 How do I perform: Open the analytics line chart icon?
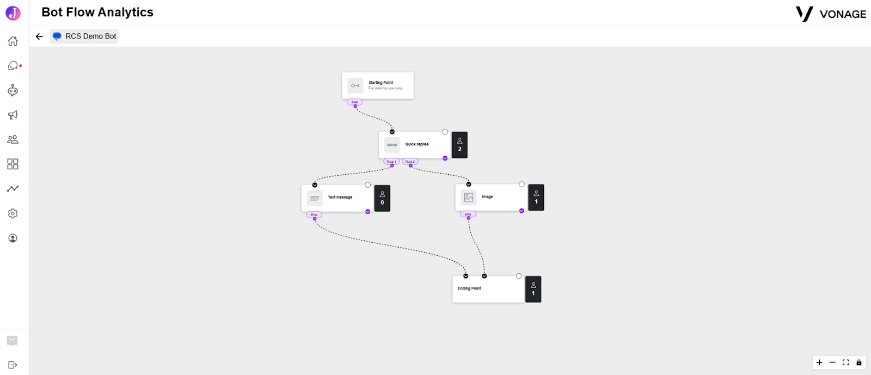coord(13,188)
